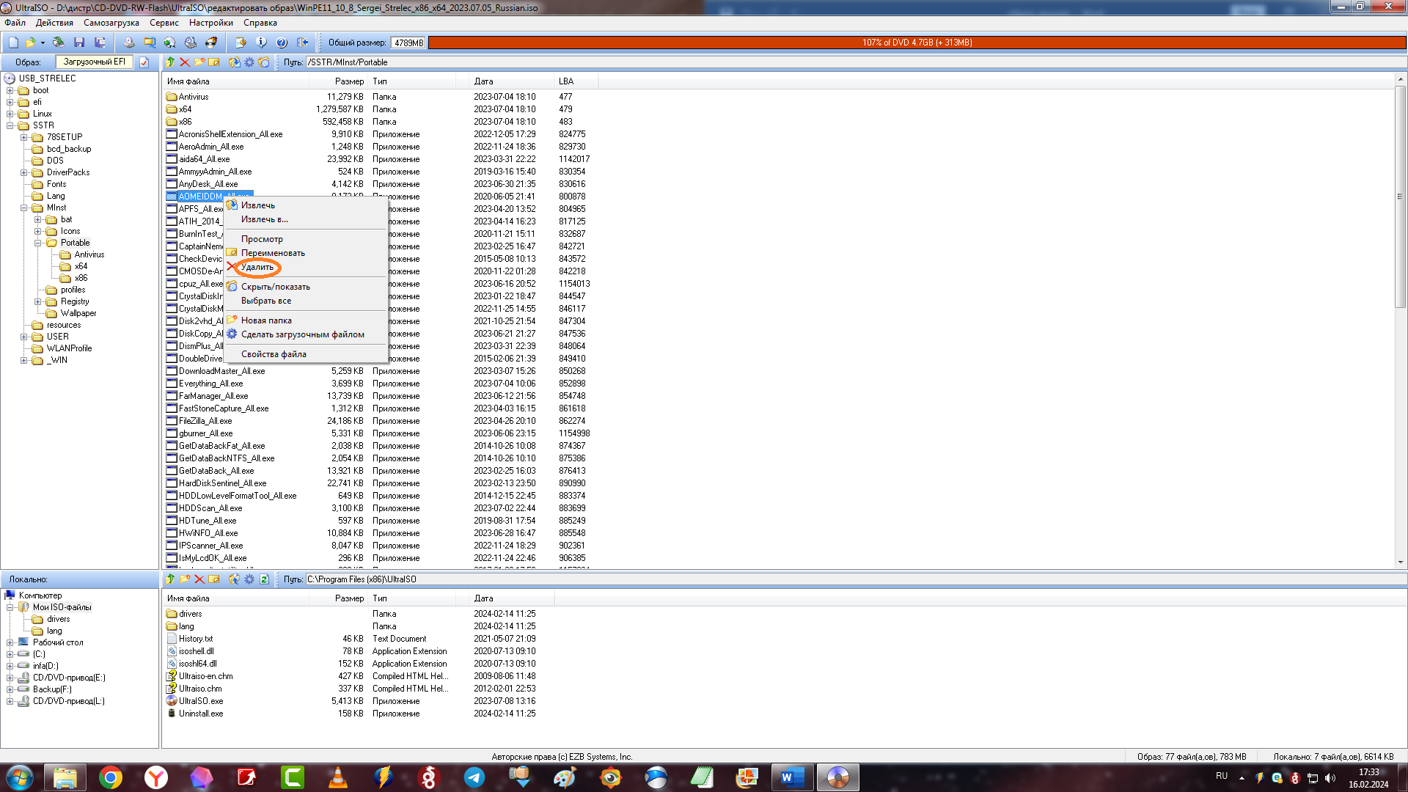Open the Самозагрузка menu
This screenshot has width=1408, height=792.
111,23
